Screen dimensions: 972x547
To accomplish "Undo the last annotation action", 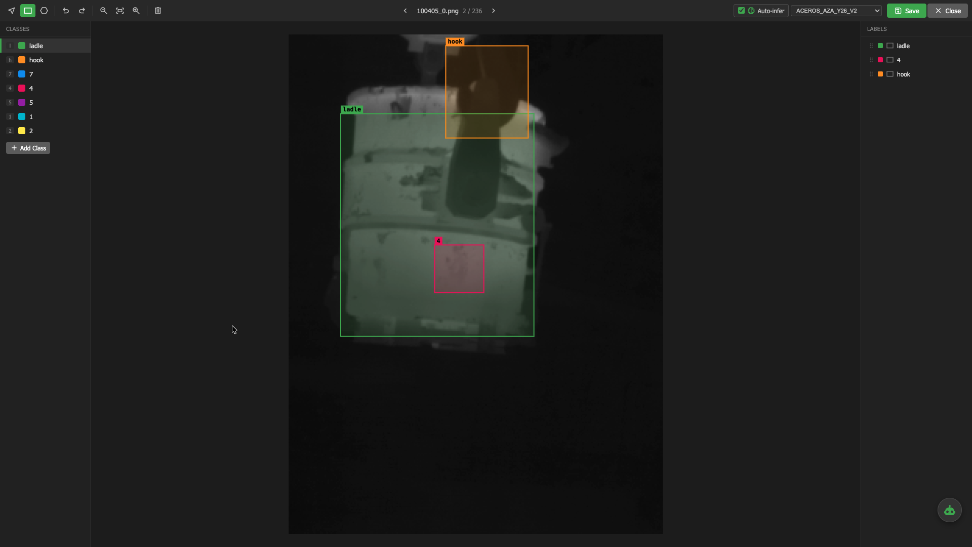I will [66, 11].
